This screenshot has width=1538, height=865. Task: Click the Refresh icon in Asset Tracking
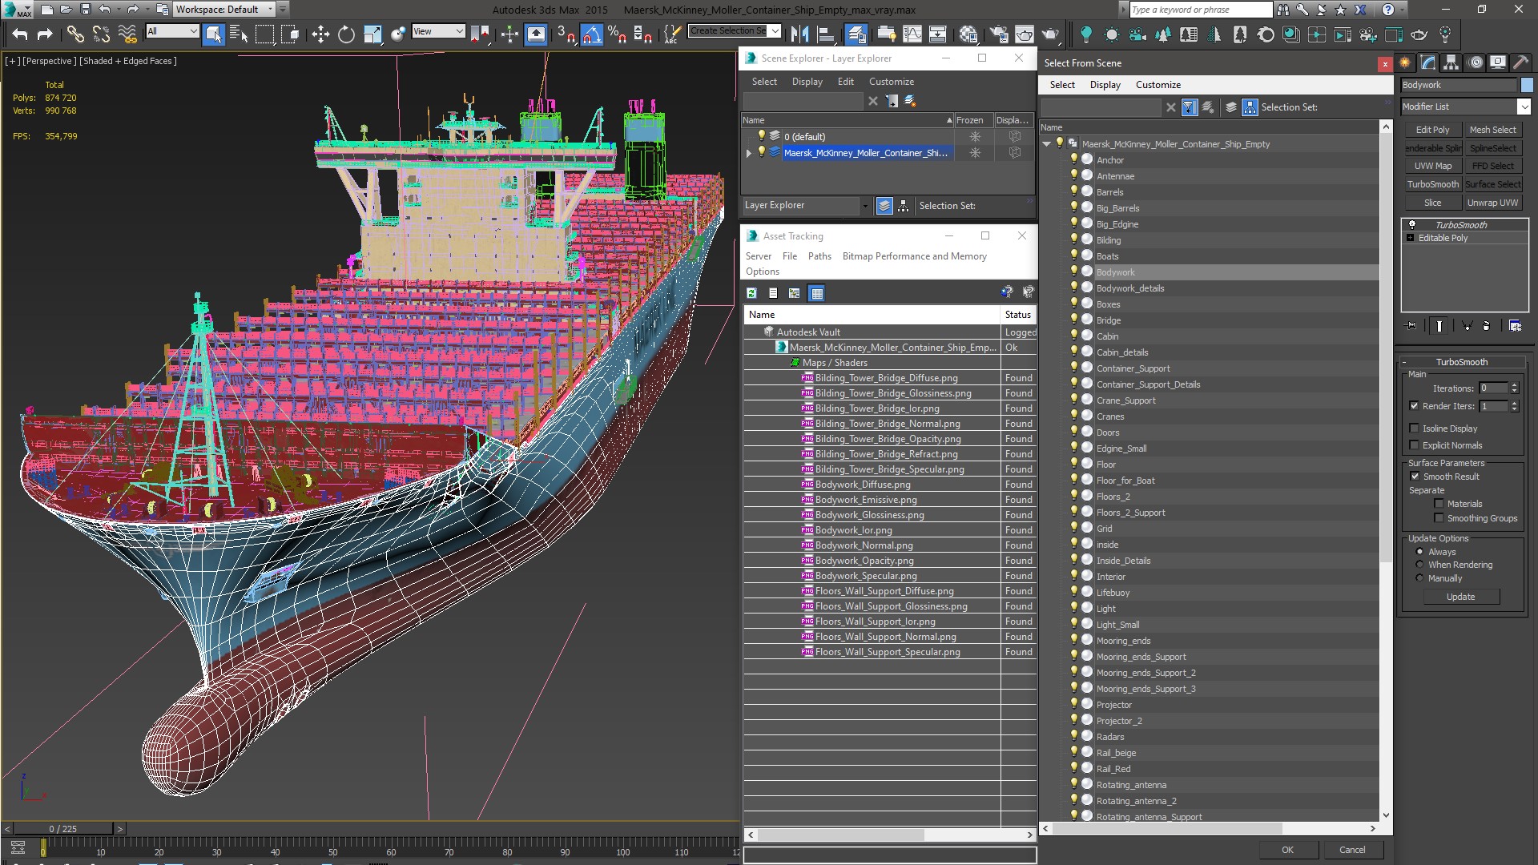point(751,293)
